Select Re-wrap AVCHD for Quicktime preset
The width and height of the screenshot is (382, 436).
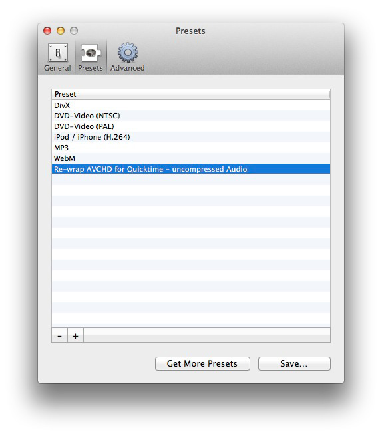pyautogui.click(x=191, y=169)
